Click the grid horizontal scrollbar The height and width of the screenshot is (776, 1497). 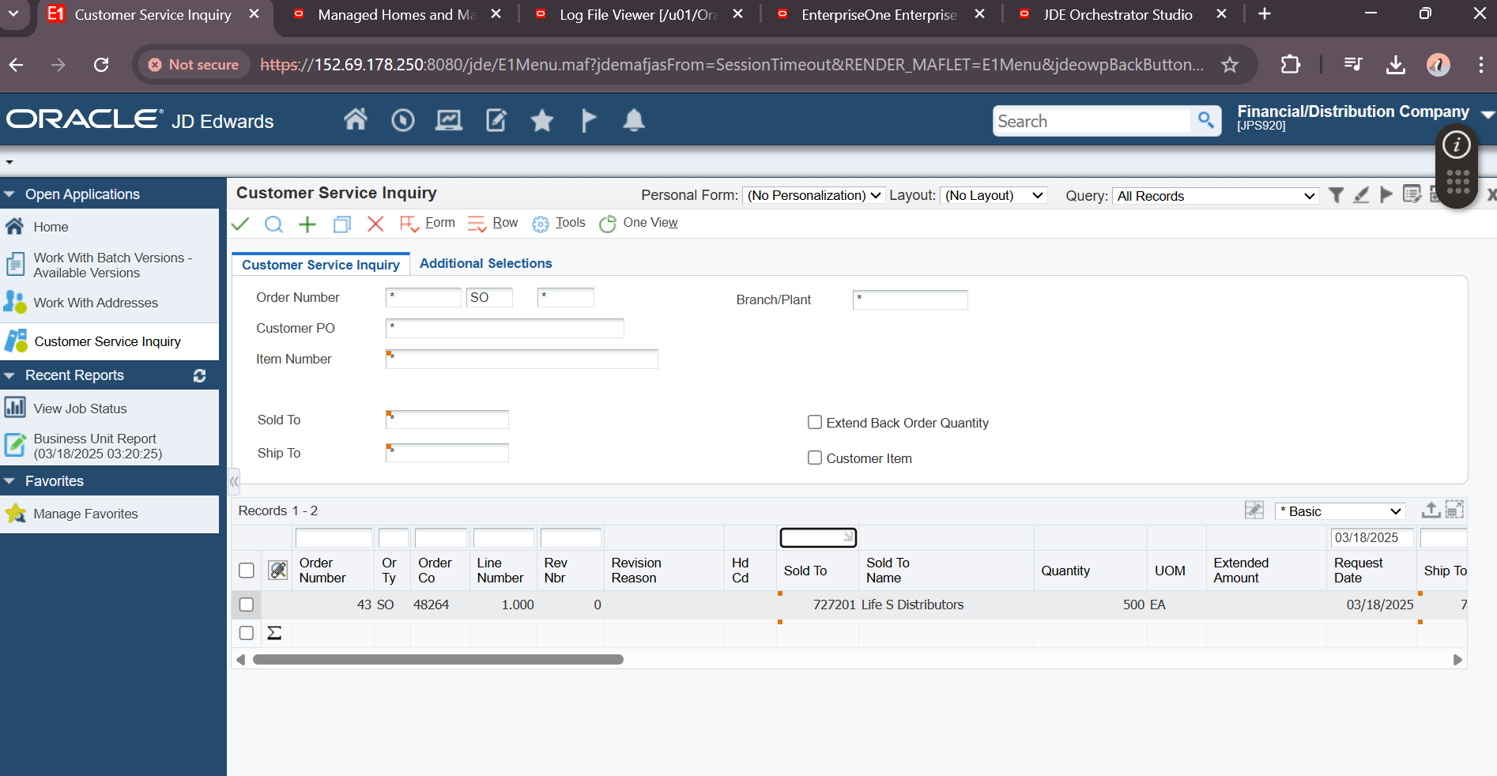click(438, 659)
